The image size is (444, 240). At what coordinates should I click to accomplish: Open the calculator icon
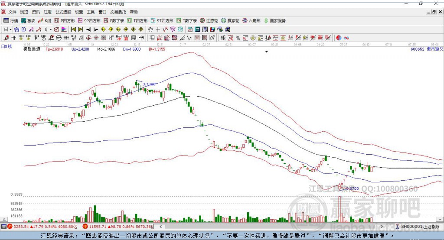[x=197, y=29]
